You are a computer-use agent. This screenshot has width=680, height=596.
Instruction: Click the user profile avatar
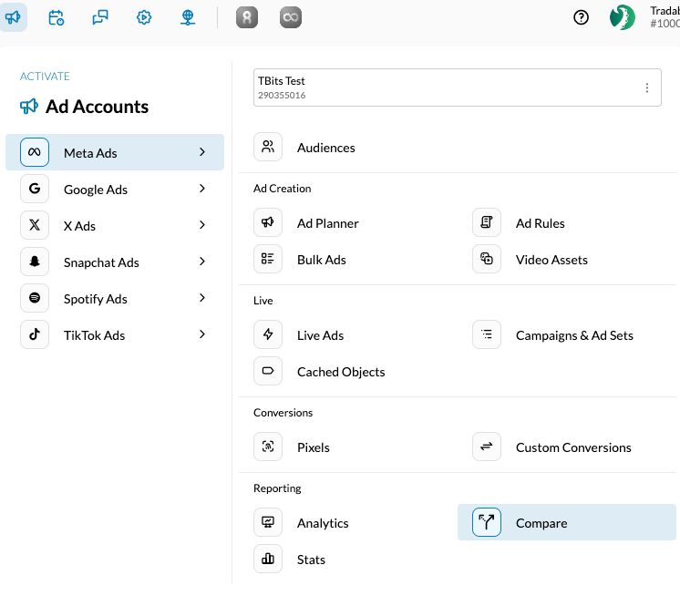click(623, 17)
